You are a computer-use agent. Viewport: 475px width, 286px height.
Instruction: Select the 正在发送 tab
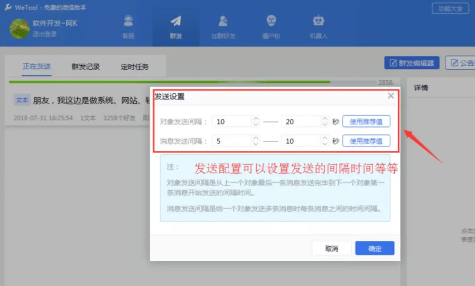(x=37, y=67)
